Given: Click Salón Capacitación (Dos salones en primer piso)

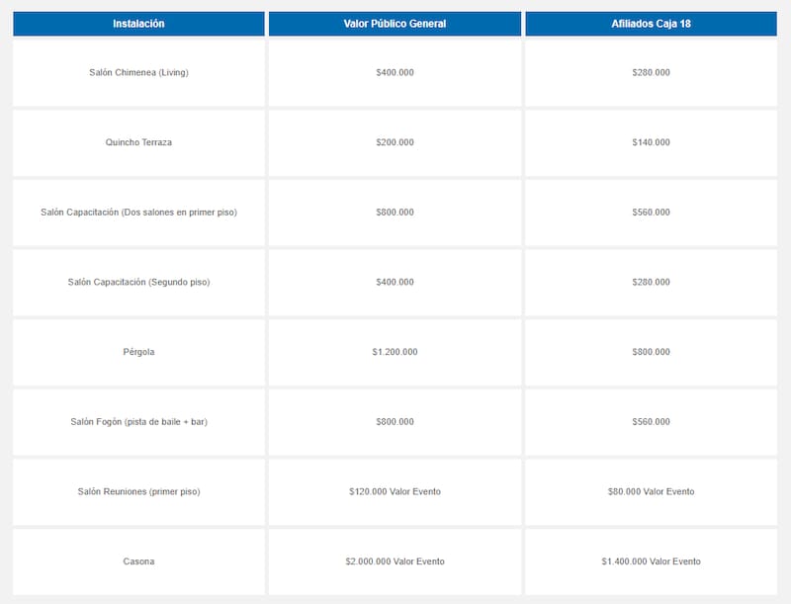Looking at the screenshot, I should (138, 213).
